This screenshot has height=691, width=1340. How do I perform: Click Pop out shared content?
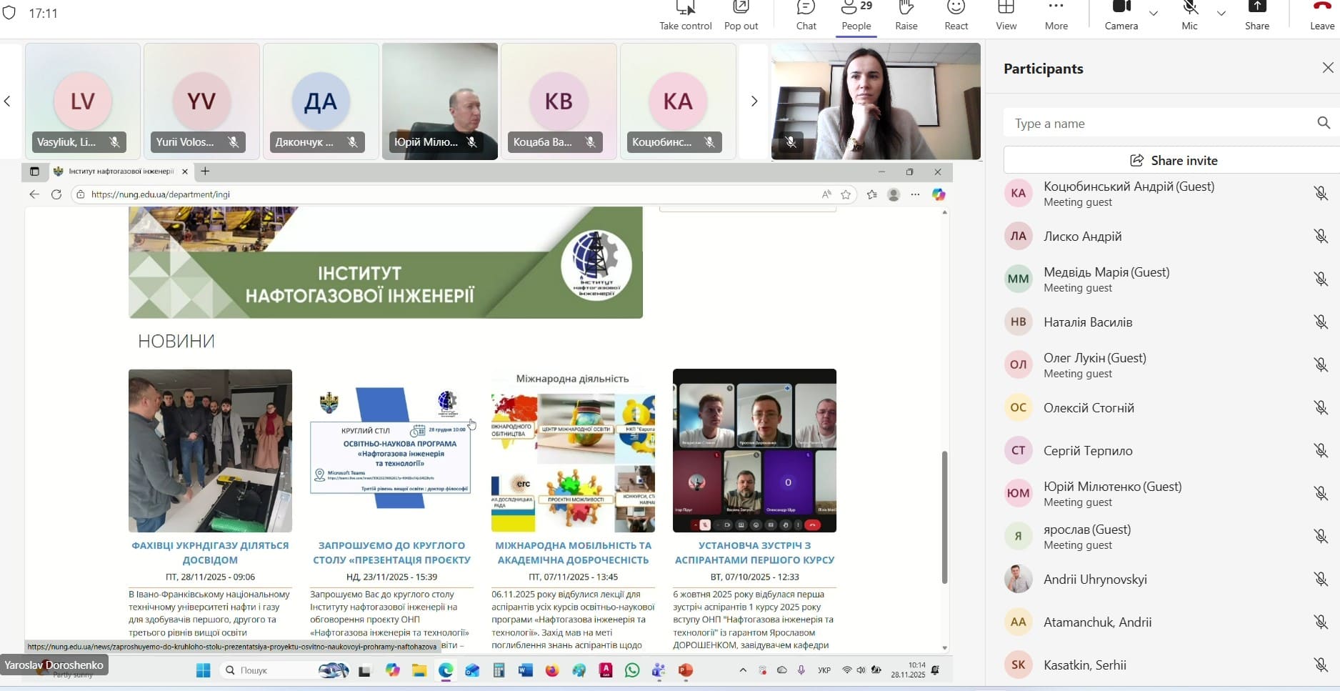pyautogui.click(x=741, y=14)
